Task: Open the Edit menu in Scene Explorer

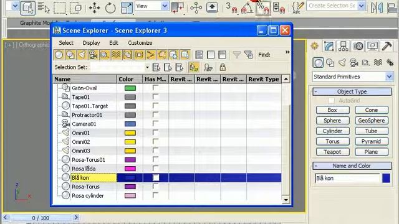Action: coord(113,43)
